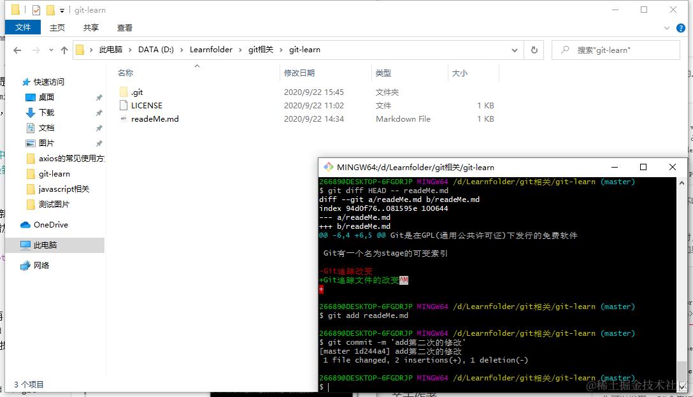The image size is (693, 397).
Task: Select 此电脑 in the navigation pane
Action: [45, 245]
